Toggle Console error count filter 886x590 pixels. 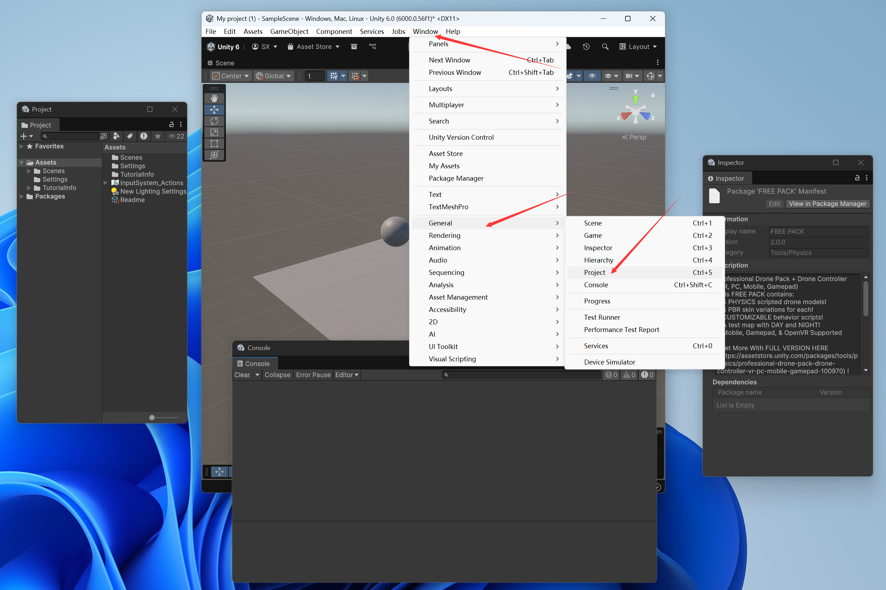pyautogui.click(x=647, y=375)
